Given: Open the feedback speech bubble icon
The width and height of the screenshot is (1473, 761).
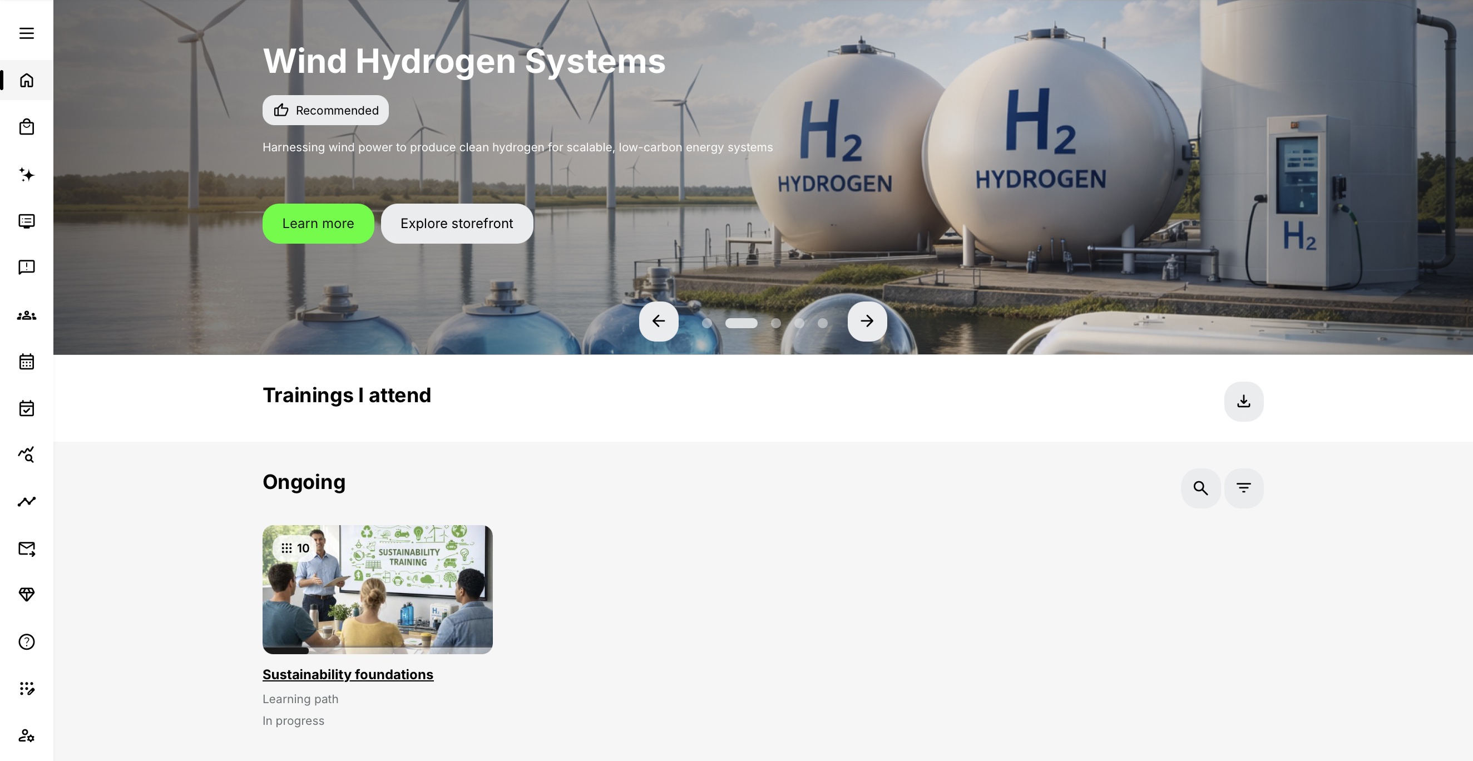Looking at the screenshot, I should point(26,268).
